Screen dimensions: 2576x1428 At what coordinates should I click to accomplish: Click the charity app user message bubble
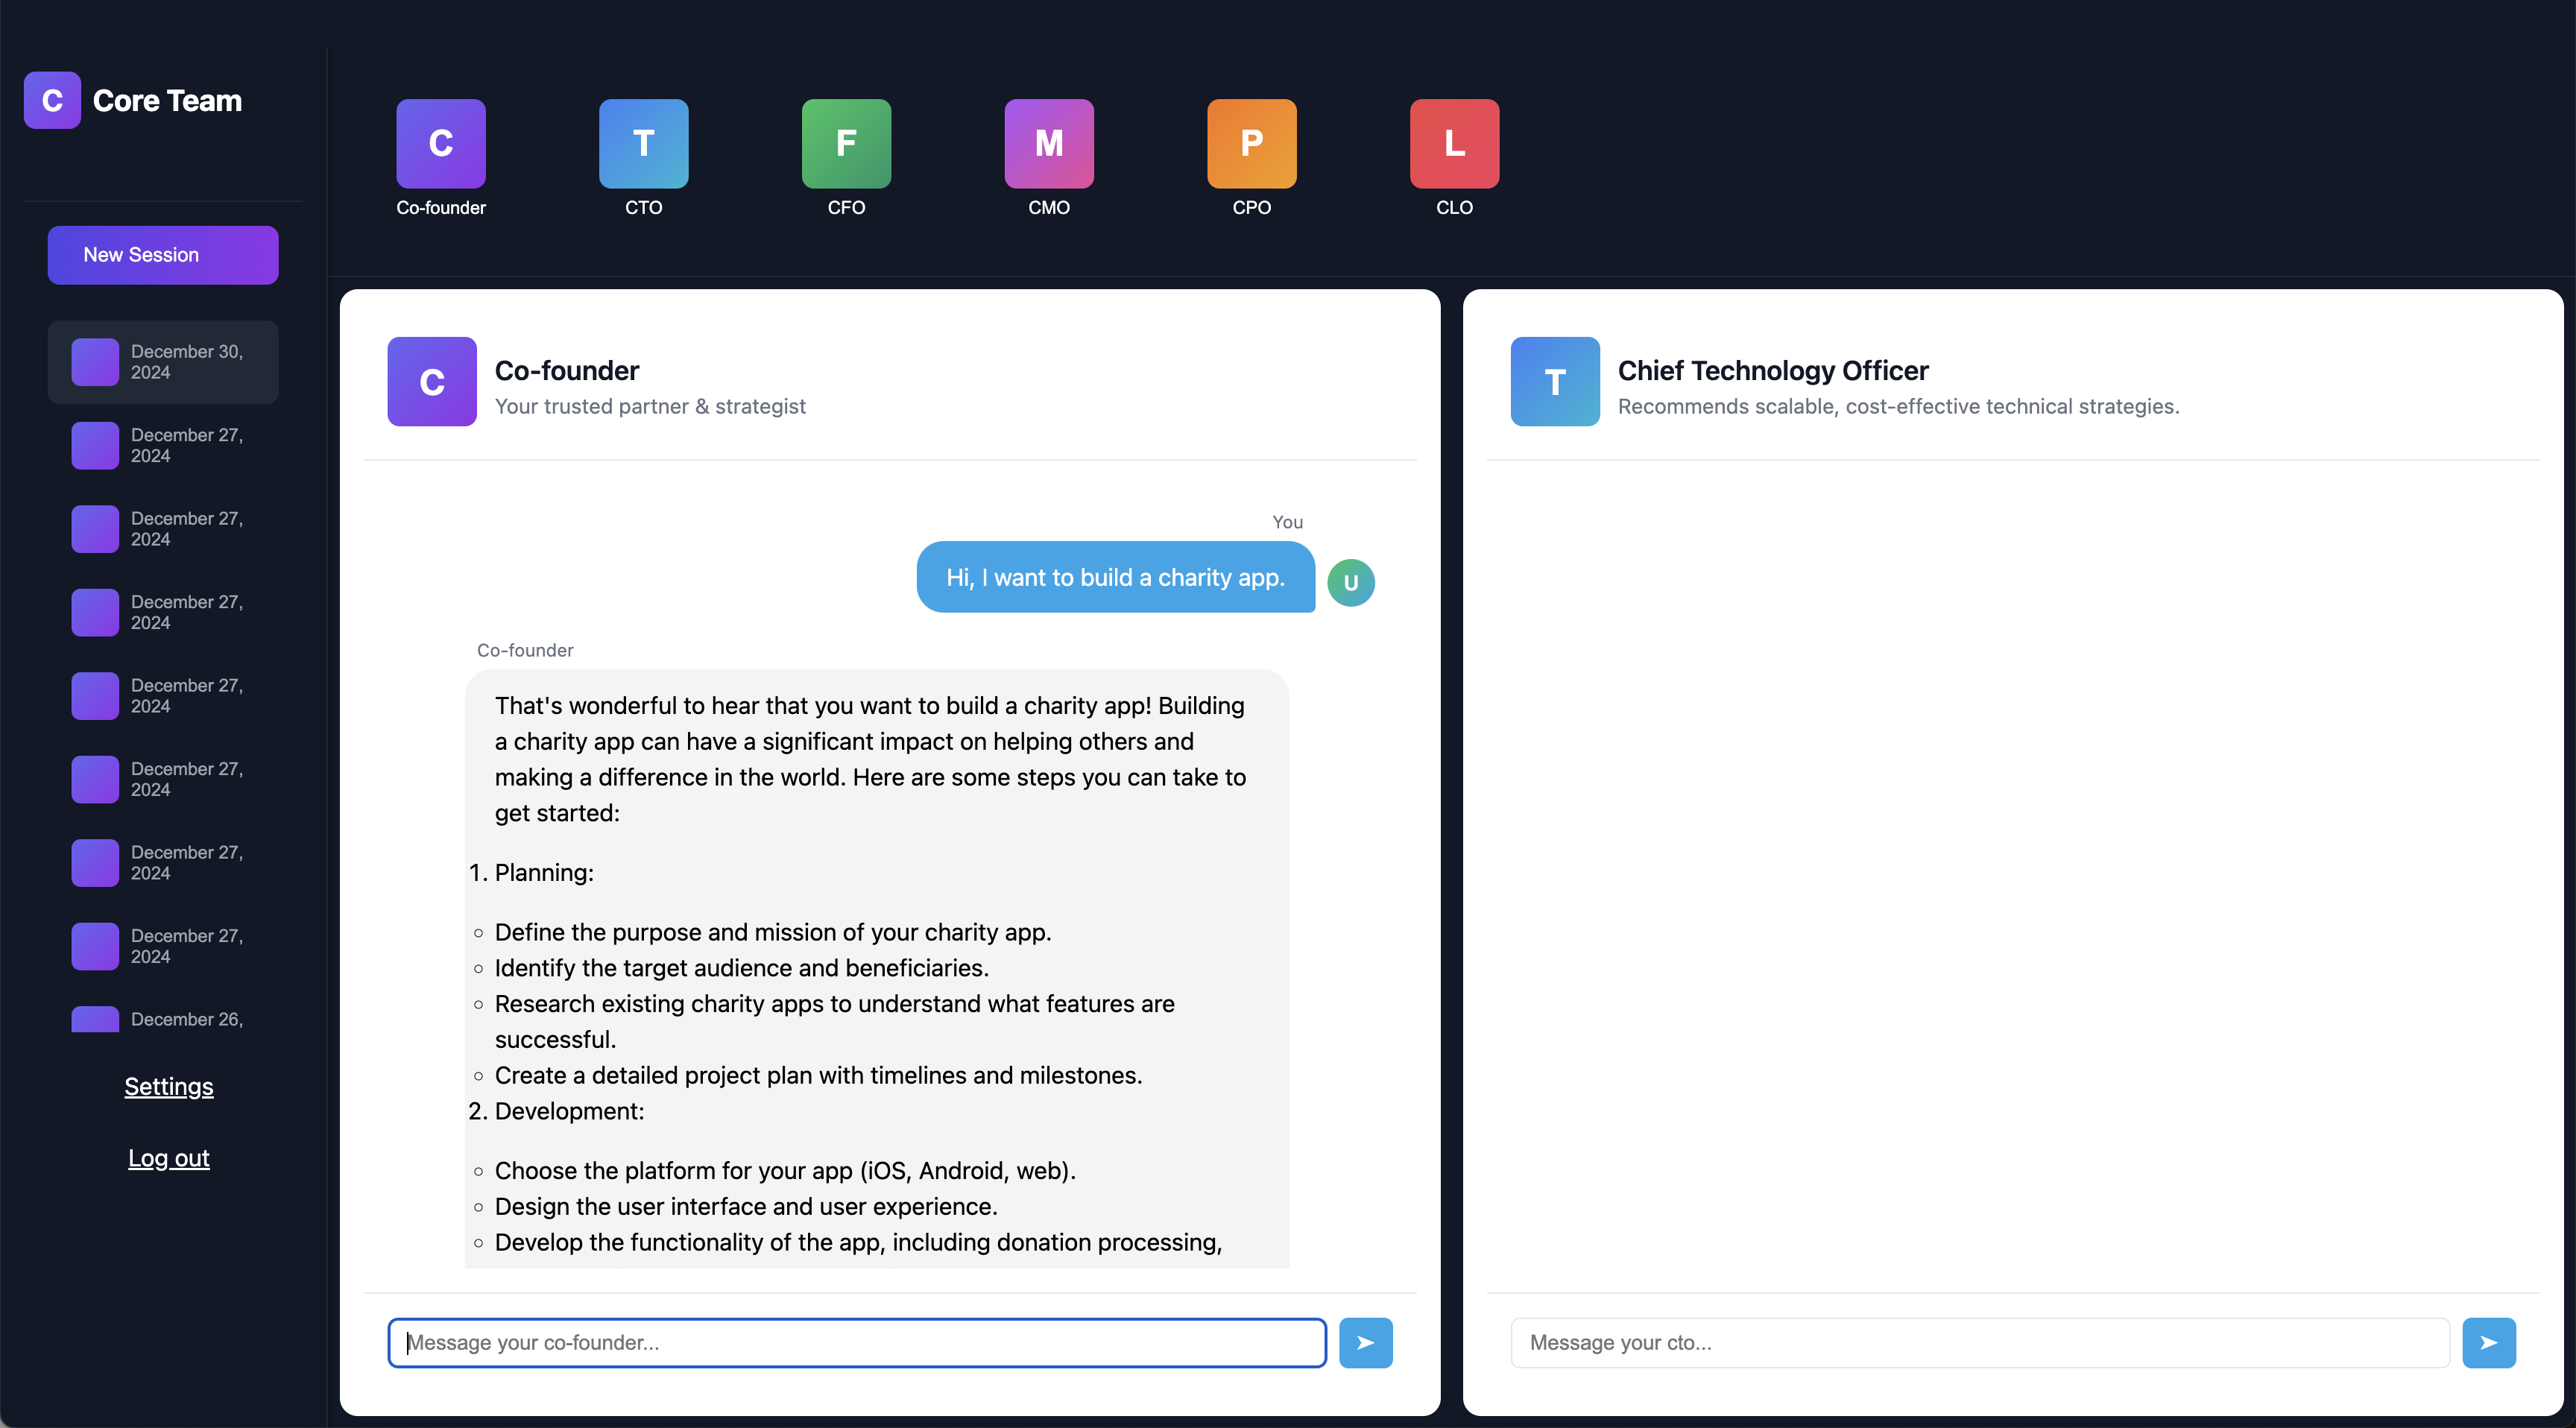click(x=1115, y=577)
